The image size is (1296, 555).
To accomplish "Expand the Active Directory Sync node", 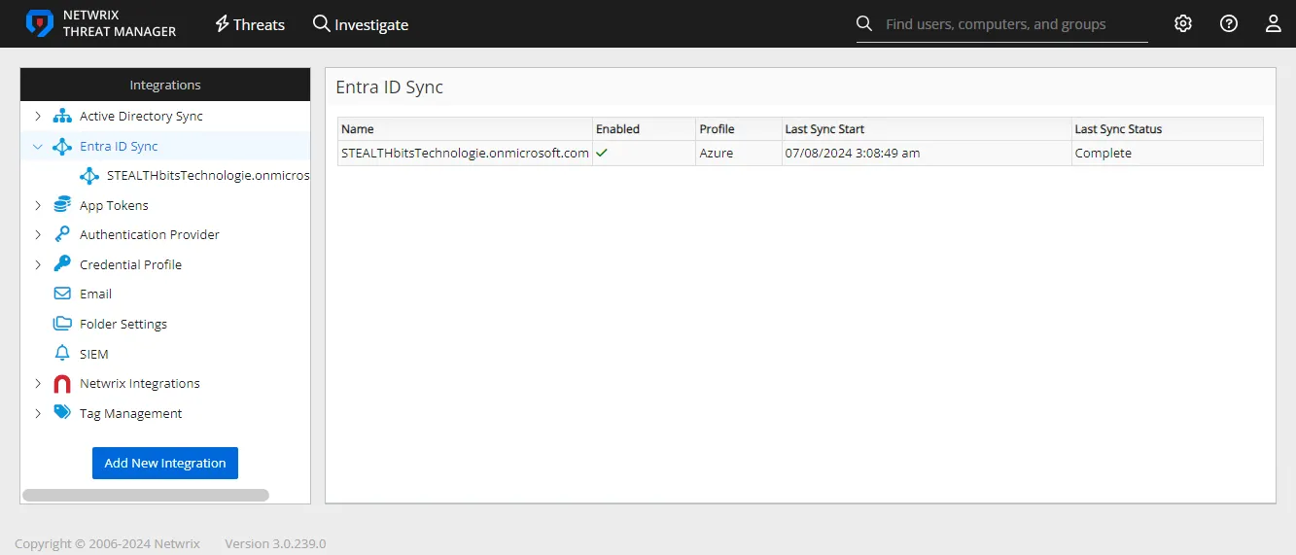I will (38, 116).
